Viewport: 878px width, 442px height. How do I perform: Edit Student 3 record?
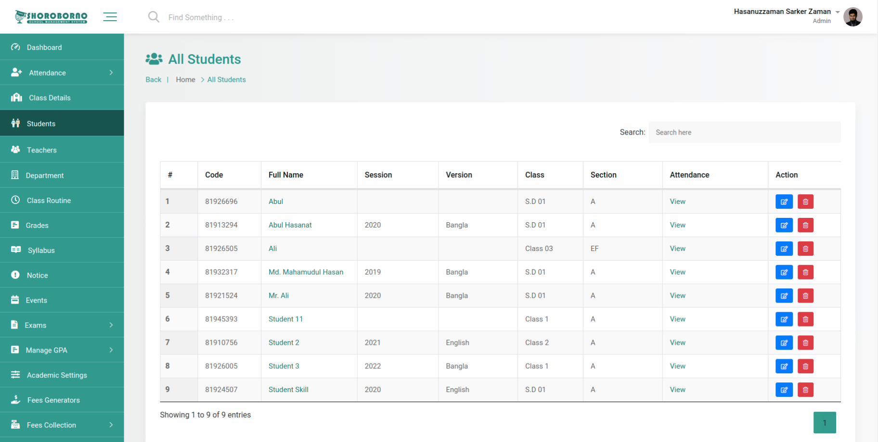[x=784, y=366]
